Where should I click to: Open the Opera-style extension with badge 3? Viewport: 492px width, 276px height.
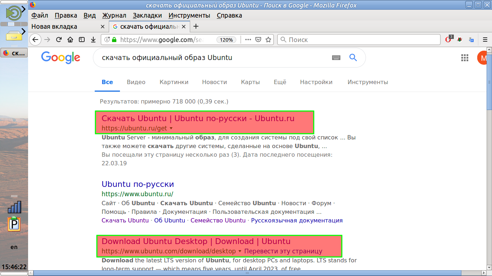click(449, 39)
